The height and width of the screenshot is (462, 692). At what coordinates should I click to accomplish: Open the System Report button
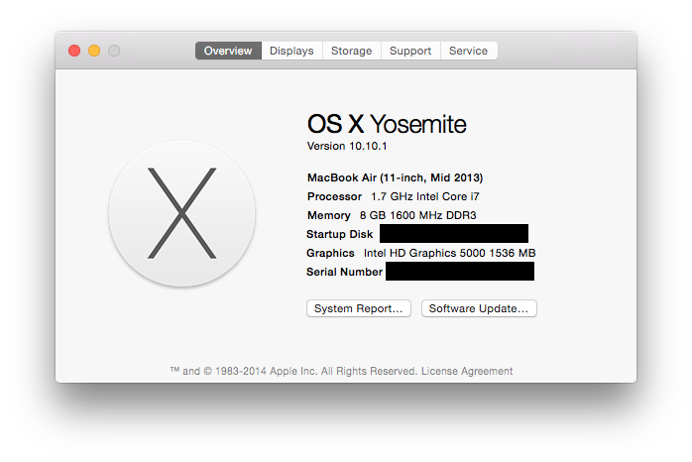point(358,308)
